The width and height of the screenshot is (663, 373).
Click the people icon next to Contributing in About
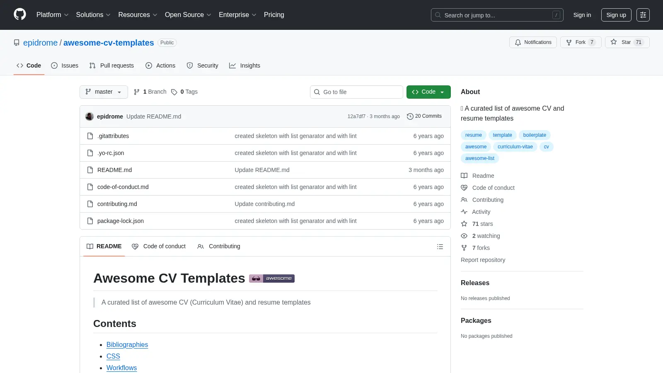pos(464,200)
